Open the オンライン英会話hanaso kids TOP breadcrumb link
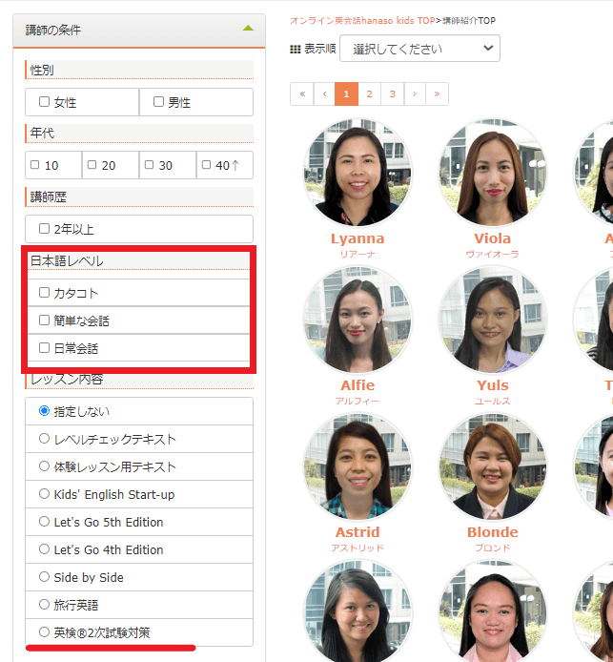This screenshot has width=613, height=662. point(362,21)
